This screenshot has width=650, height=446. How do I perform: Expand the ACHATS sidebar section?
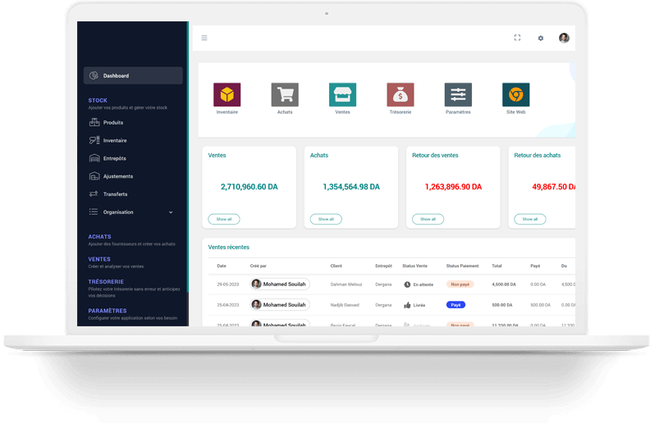tap(99, 237)
